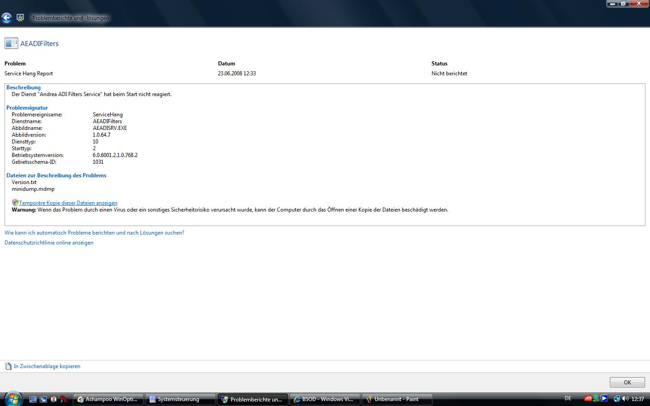Click the 'ServiceHang' event name value
The image size is (650, 406).
(108, 115)
